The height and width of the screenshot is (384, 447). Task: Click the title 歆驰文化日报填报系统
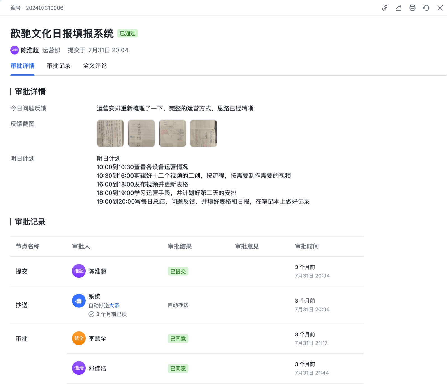coord(62,33)
